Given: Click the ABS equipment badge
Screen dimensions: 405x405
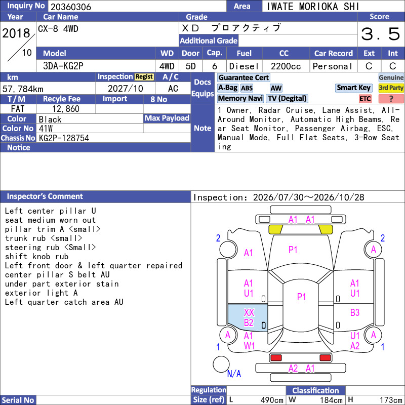Looking at the screenshot, I should (x=247, y=88).
